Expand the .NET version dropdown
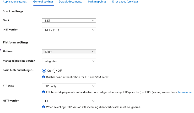The width and height of the screenshot is (194, 113). tap(69, 30)
